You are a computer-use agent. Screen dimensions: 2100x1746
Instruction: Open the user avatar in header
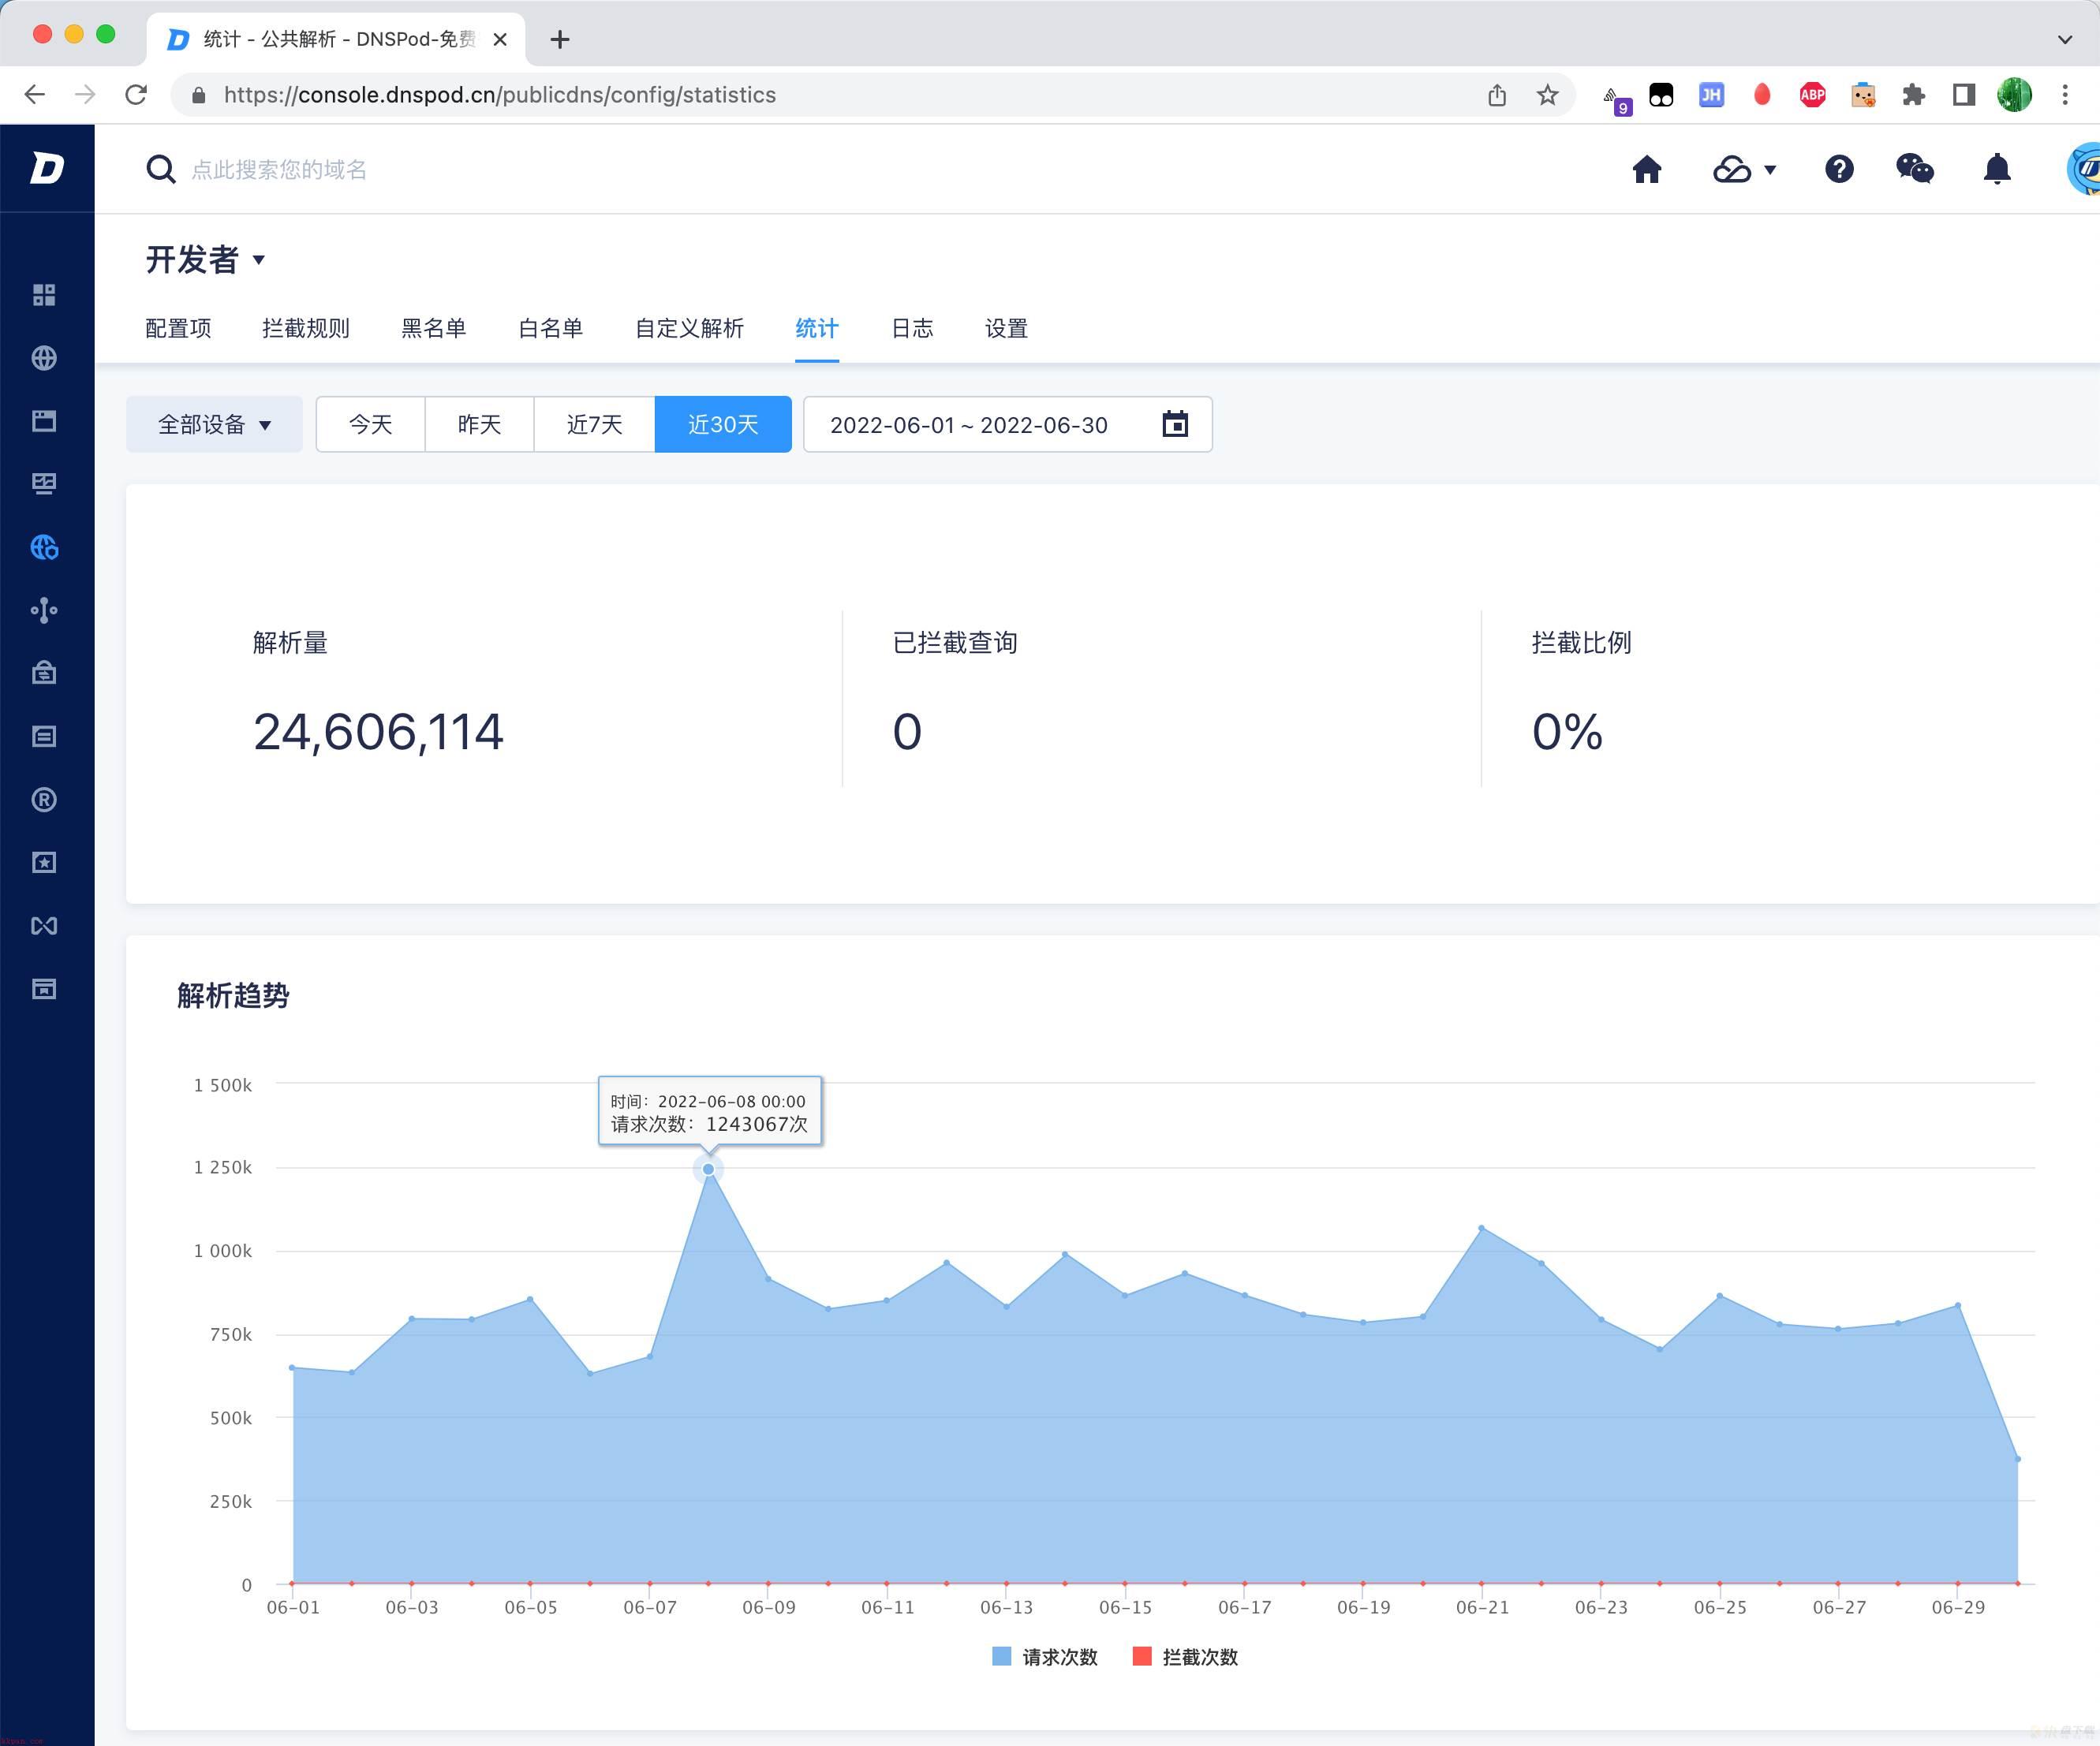[2084, 169]
